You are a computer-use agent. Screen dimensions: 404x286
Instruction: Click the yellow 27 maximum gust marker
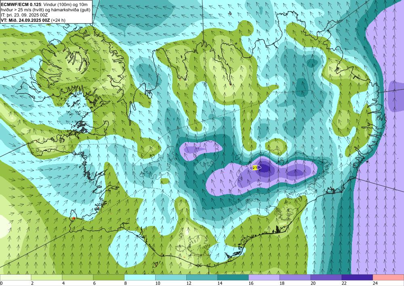pos(255,168)
